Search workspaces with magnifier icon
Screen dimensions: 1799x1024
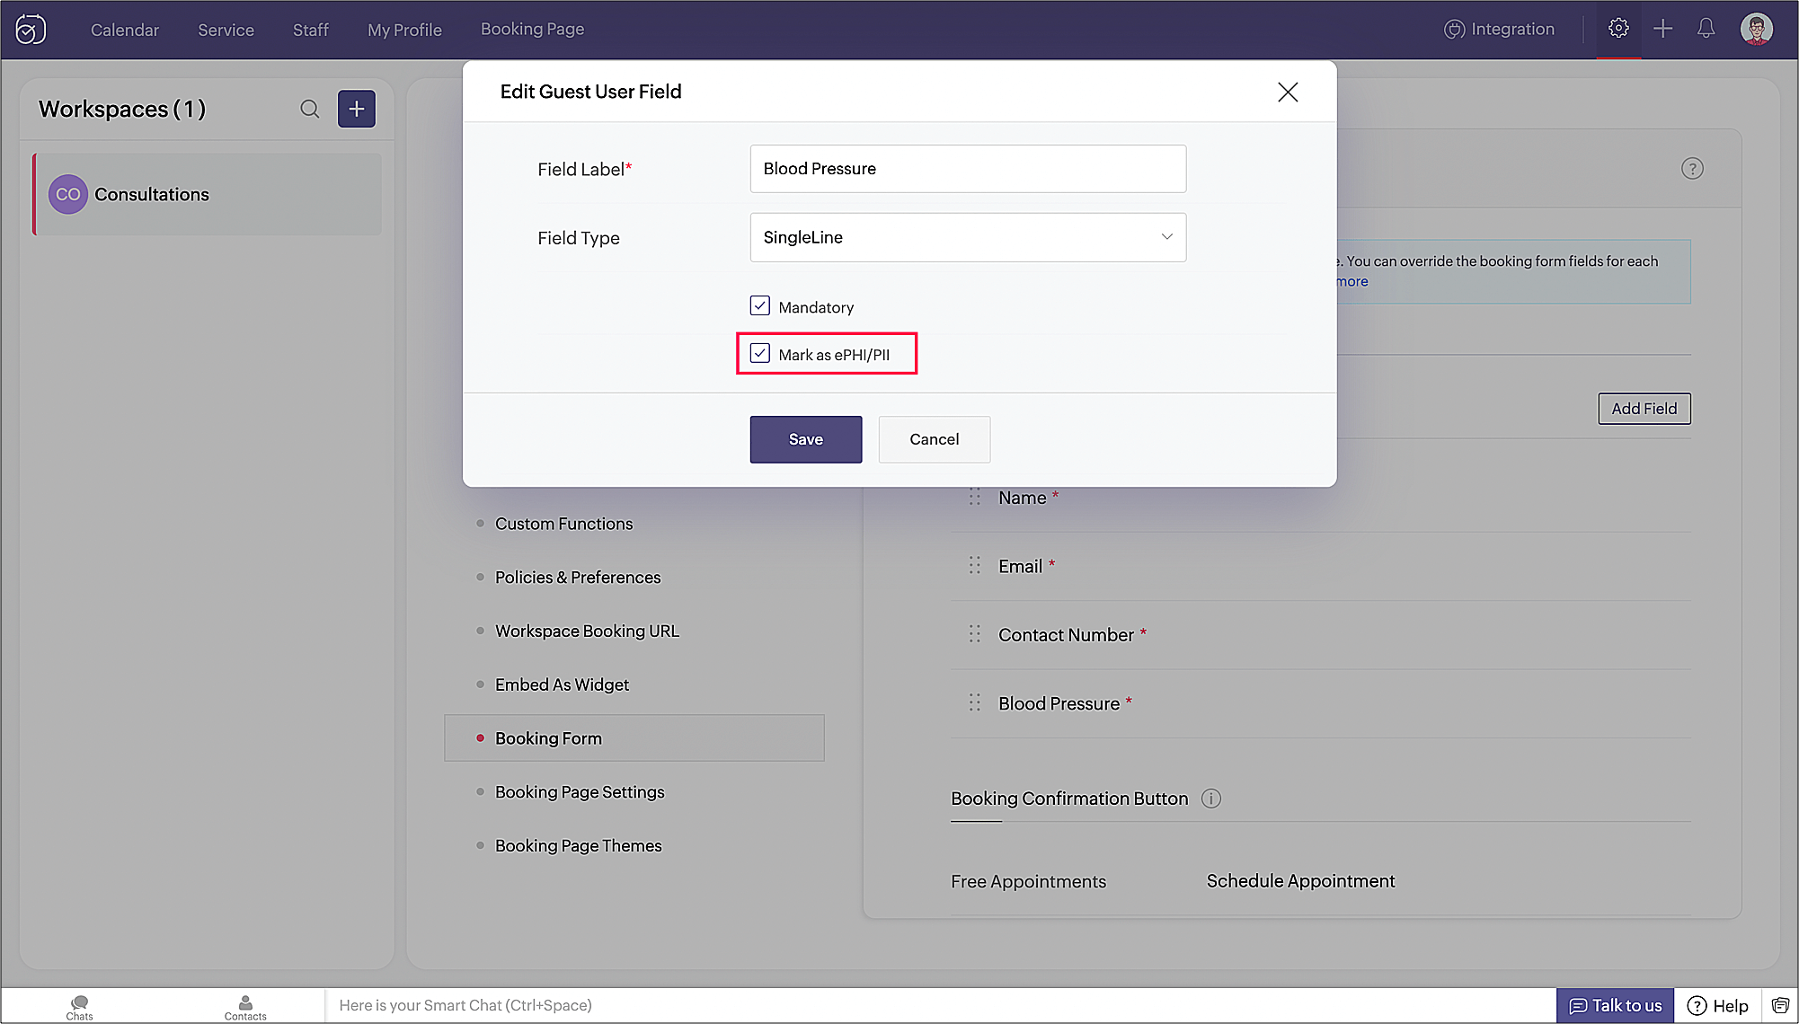coord(310,110)
